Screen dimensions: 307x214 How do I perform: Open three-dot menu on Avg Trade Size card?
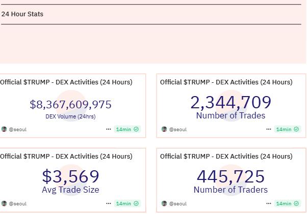coord(109,204)
